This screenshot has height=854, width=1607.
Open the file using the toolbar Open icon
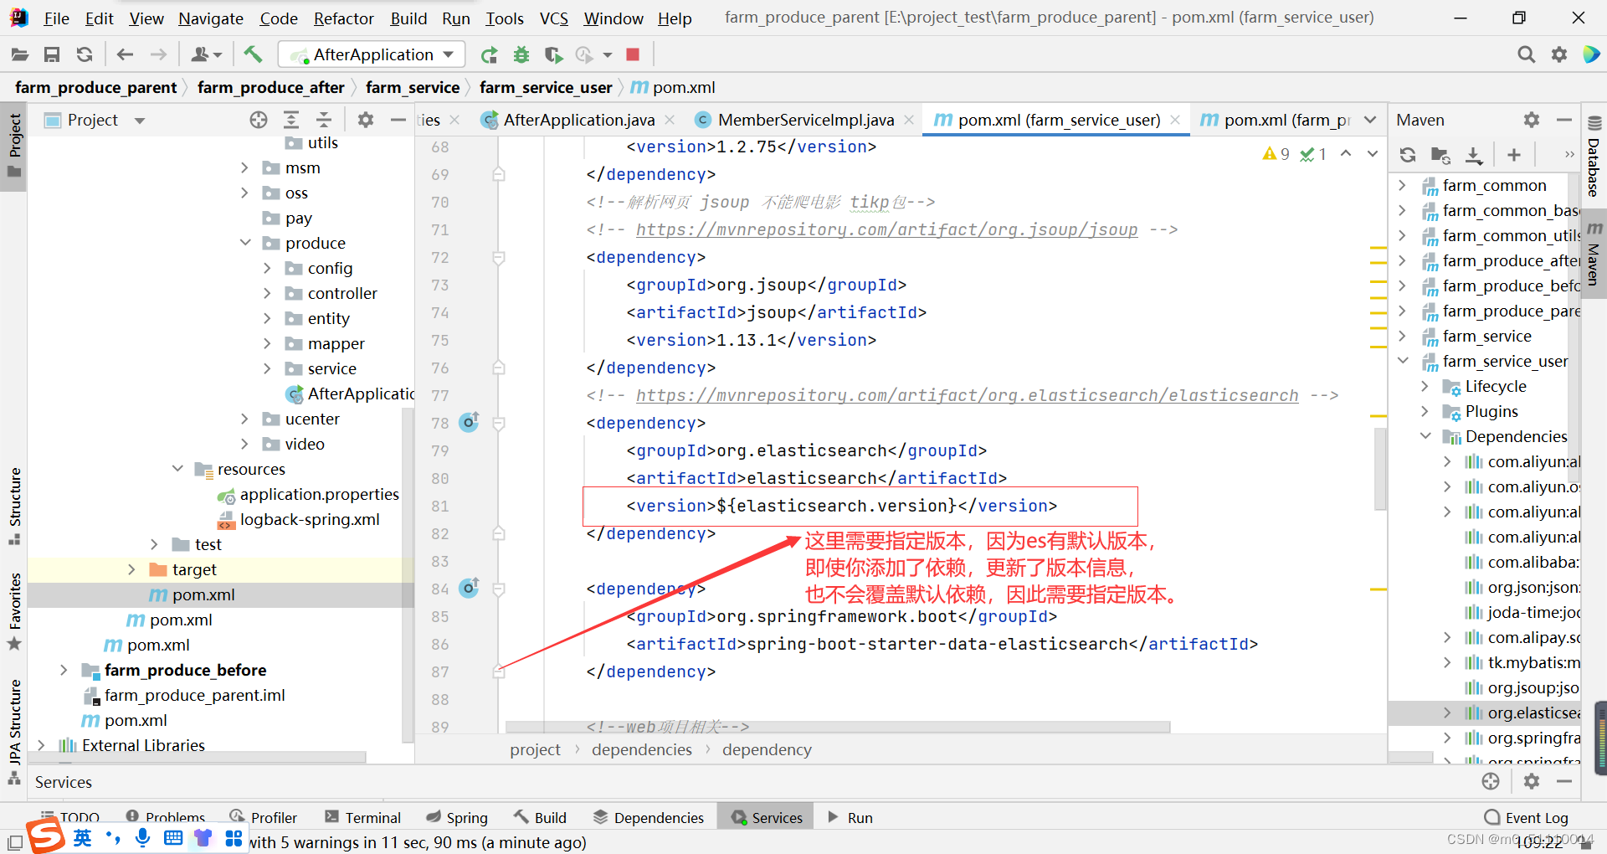point(20,54)
